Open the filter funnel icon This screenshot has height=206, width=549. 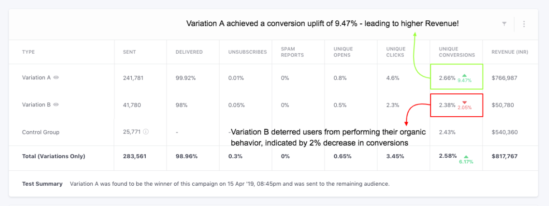point(504,24)
